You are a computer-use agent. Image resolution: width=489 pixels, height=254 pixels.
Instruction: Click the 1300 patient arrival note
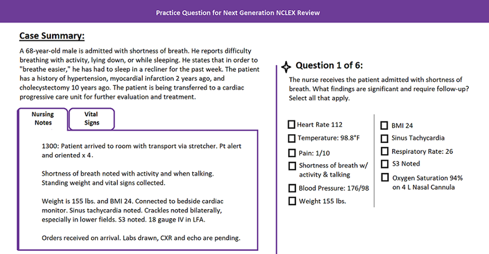[142, 151]
